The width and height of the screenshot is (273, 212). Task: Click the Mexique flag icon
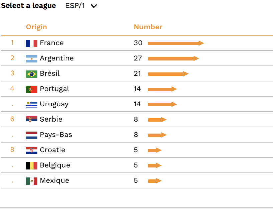point(32,181)
